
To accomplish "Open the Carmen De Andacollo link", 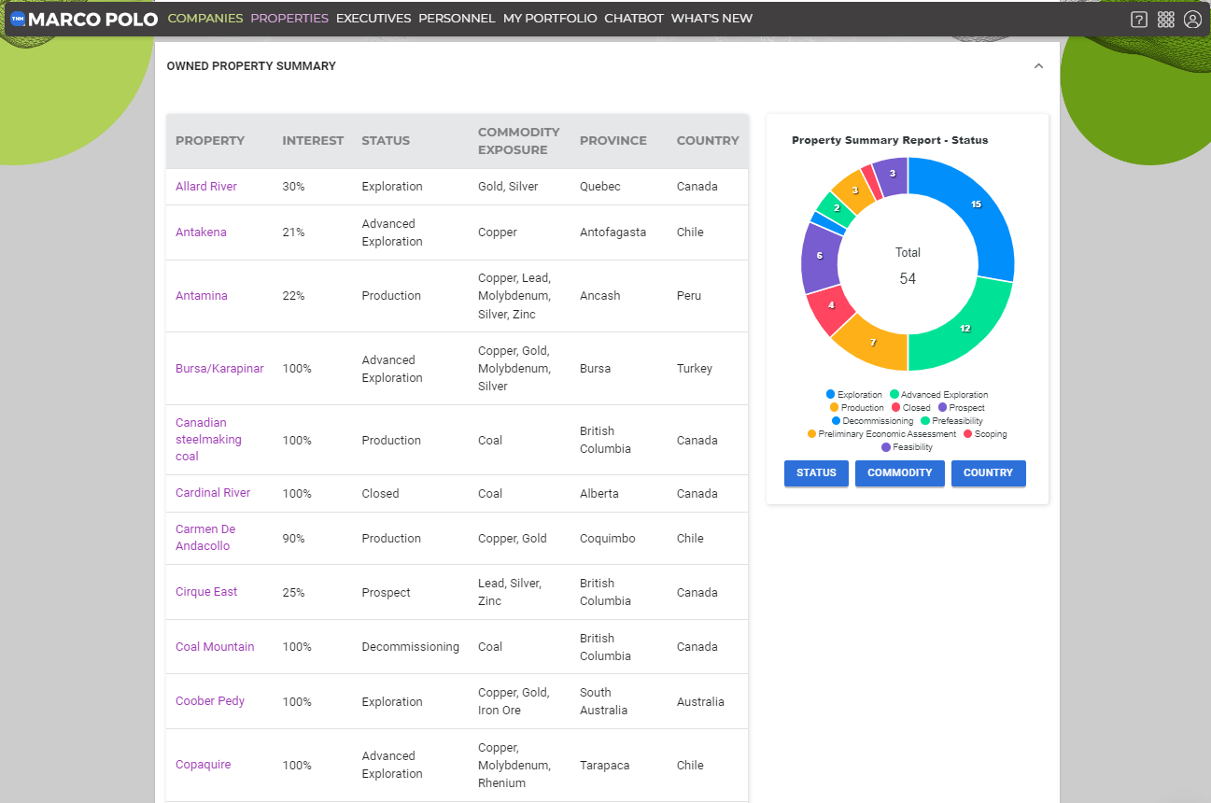I will [x=205, y=538].
